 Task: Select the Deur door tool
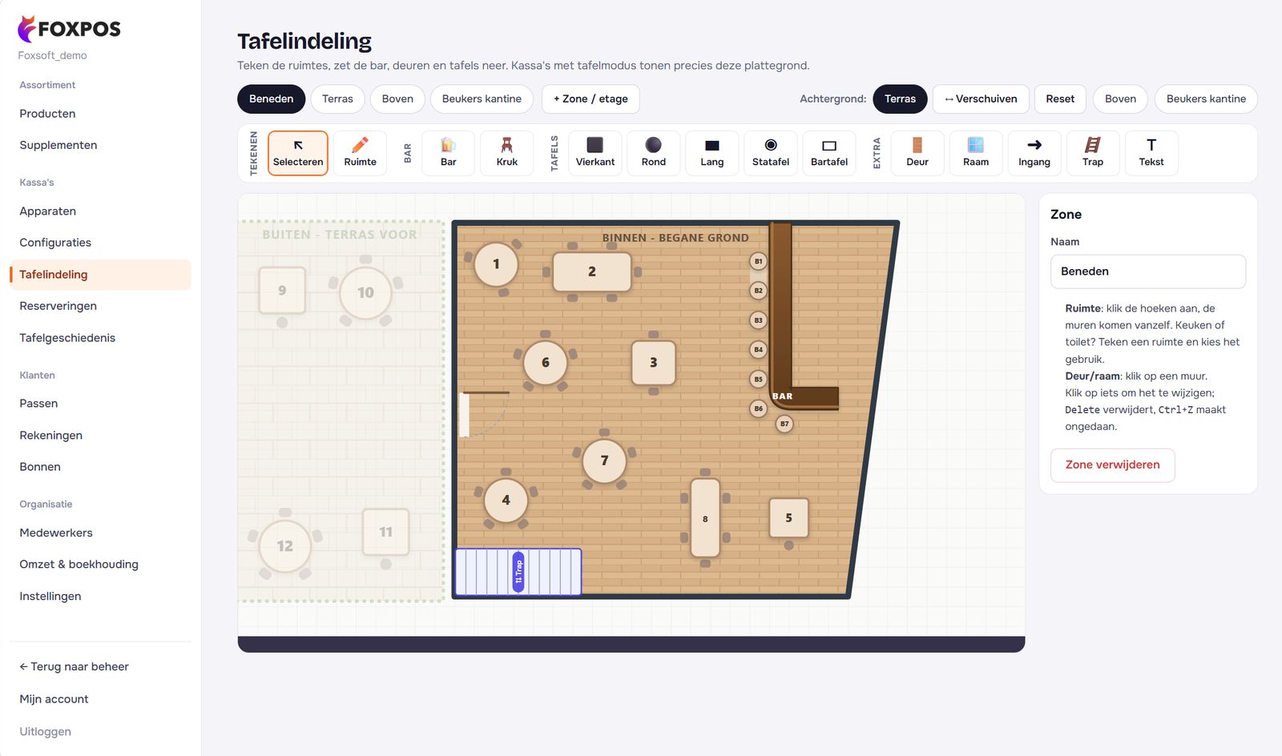pyautogui.click(x=917, y=153)
